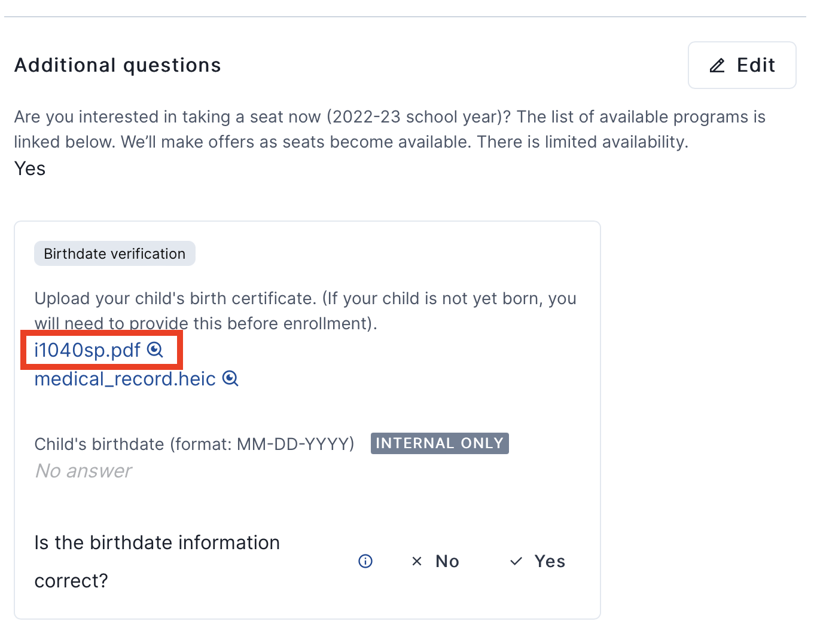The height and width of the screenshot is (637, 817).
Task: Click the No answer placeholder under Child's birthdate
Action: pyautogui.click(x=84, y=471)
